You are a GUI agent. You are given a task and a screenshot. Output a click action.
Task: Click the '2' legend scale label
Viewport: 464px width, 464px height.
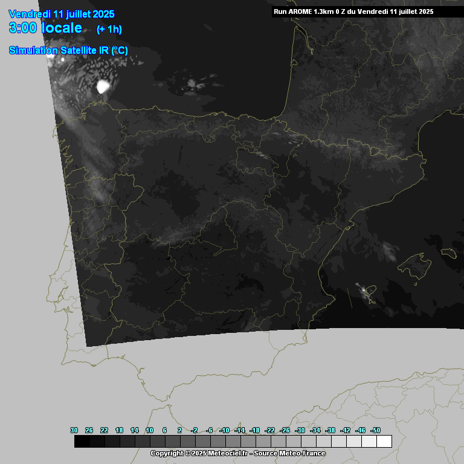(x=179, y=430)
